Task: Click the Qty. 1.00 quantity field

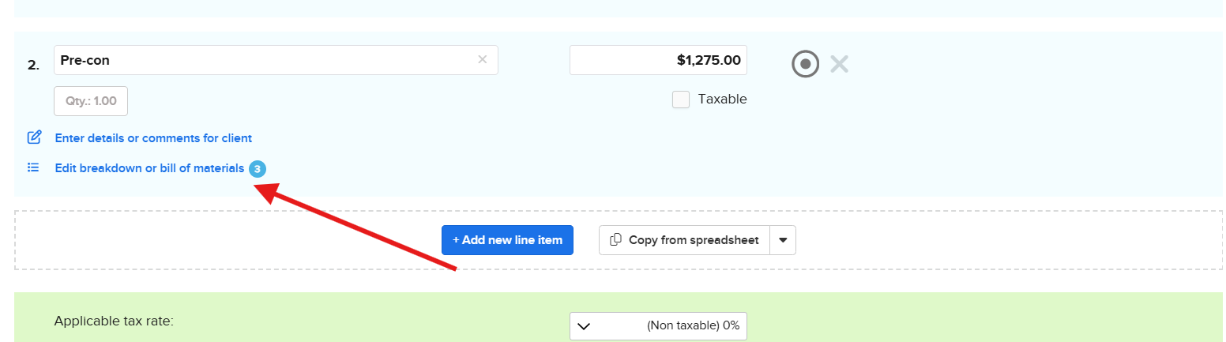Action: coord(91,101)
